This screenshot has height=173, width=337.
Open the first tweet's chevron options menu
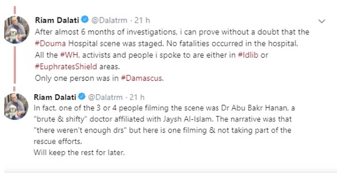click(322, 21)
